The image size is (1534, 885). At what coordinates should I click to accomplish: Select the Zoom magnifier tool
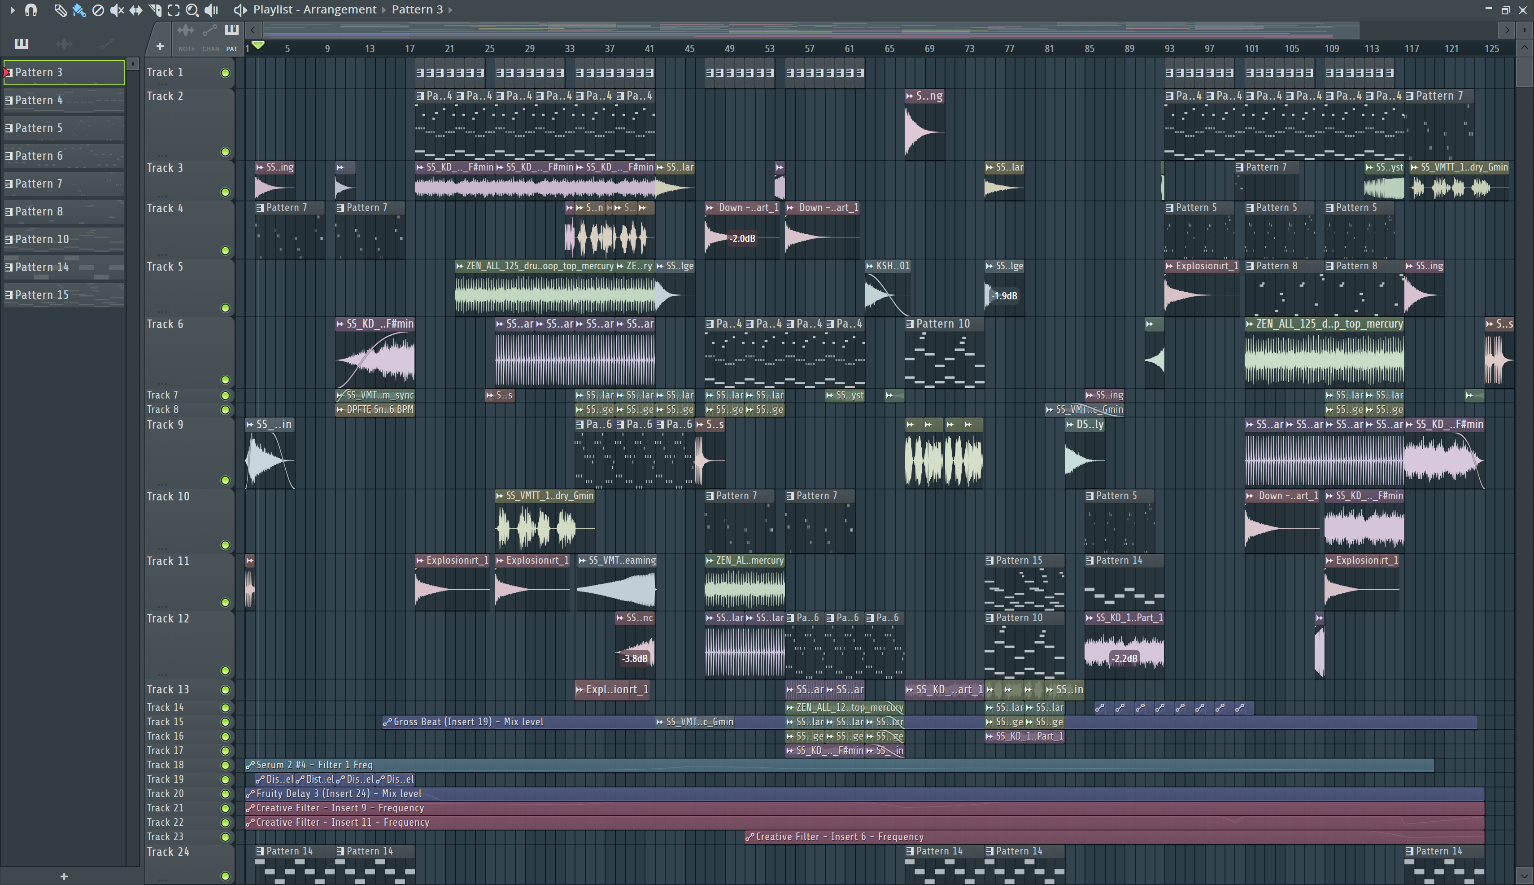pos(192,10)
